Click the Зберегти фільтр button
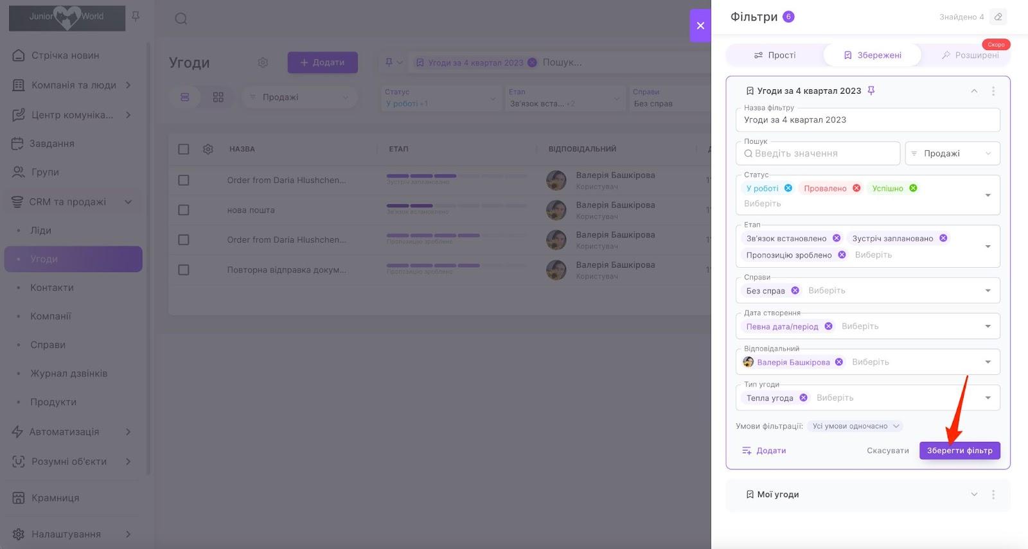 (960, 451)
